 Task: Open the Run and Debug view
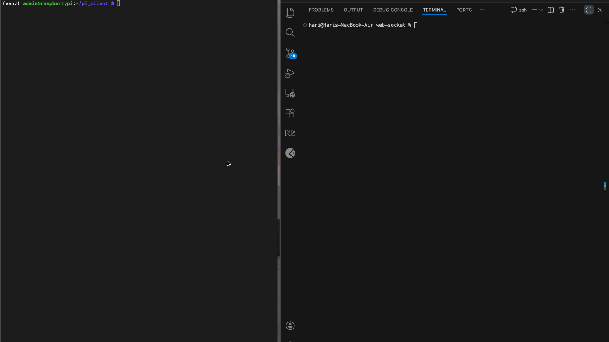[290, 73]
